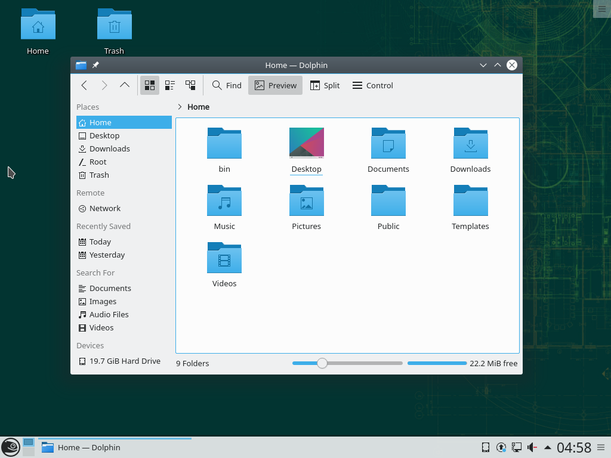
Task: Select Network under Remote
Action: pyautogui.click(x=104, y=208)
